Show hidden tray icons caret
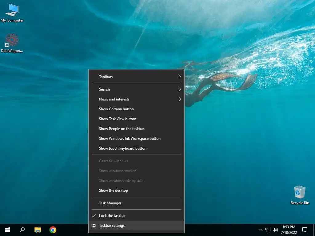The width and height of the screenshot is (315, 236). coord(260,230)
